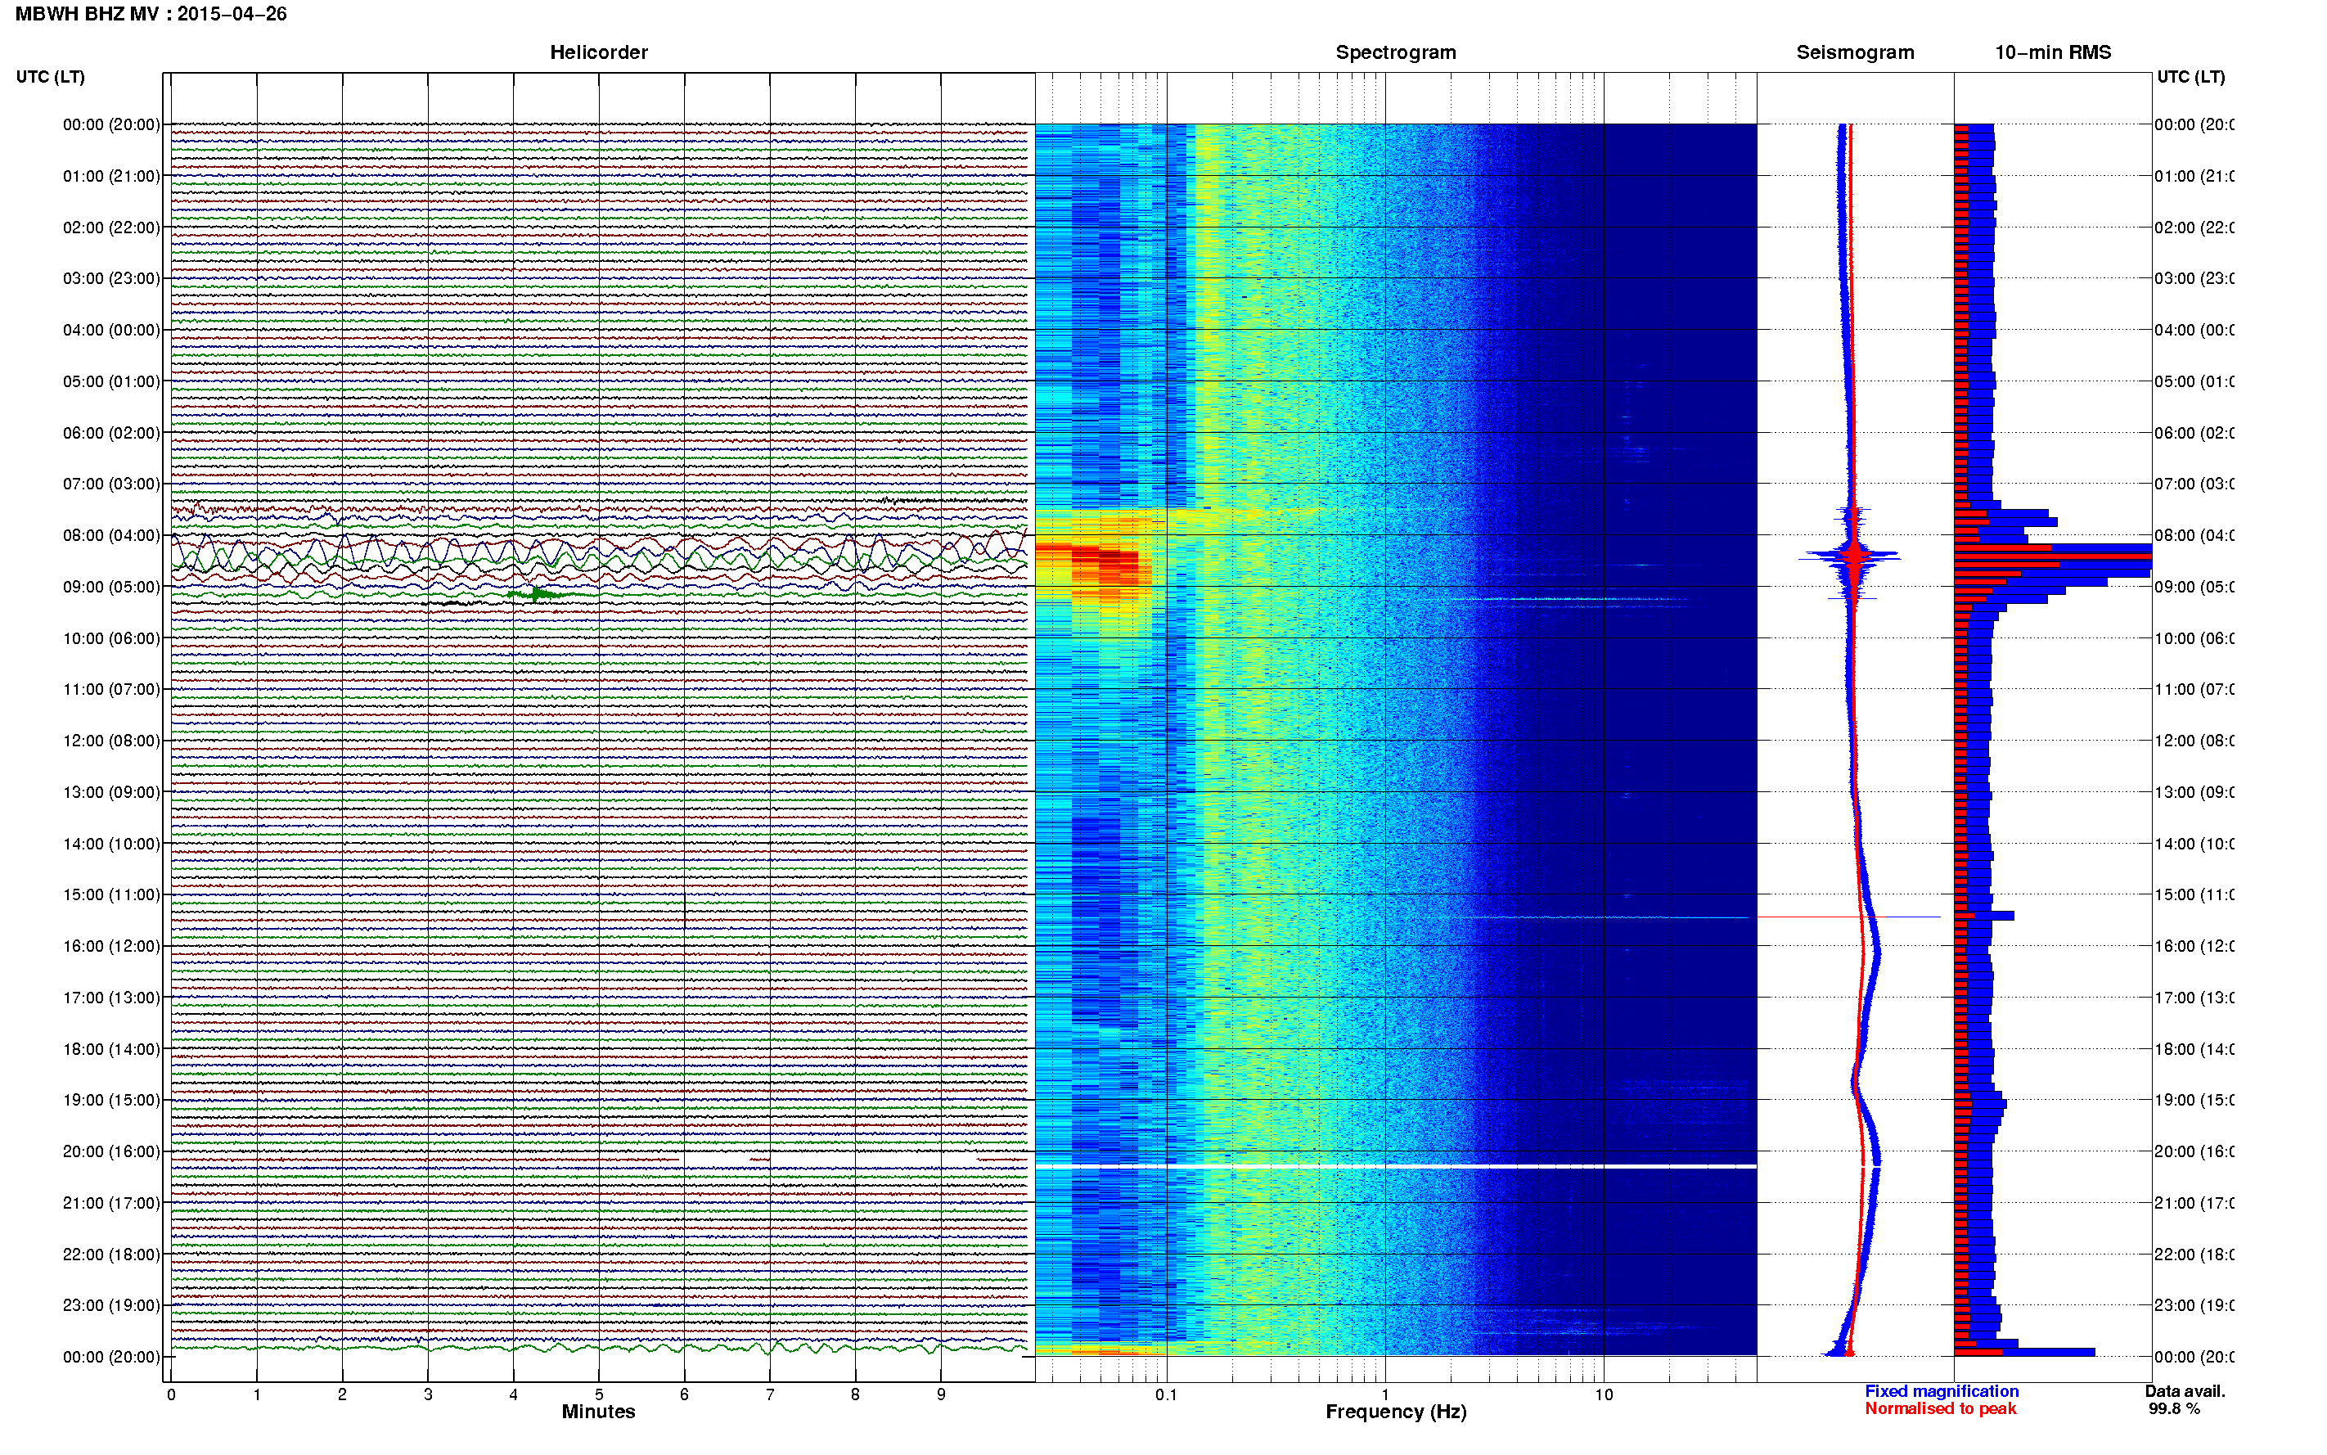The width and height of the screenshot is (2327, 1455).
Task: Select the Spectrogram panel heading
Action: 1396,52
